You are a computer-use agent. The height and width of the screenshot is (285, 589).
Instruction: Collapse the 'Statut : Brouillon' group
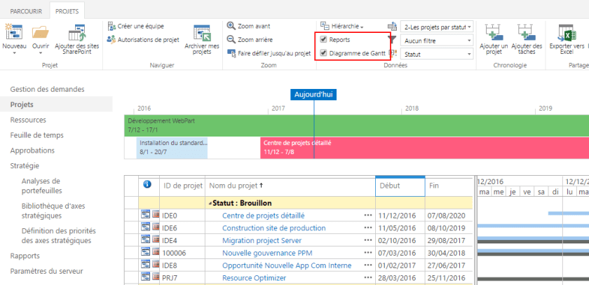click(210, 203)
